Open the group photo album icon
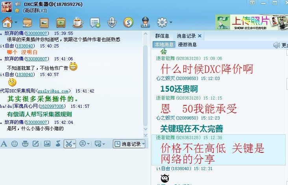The height and width of the screenshot is (185, 288). pos(44,23)
